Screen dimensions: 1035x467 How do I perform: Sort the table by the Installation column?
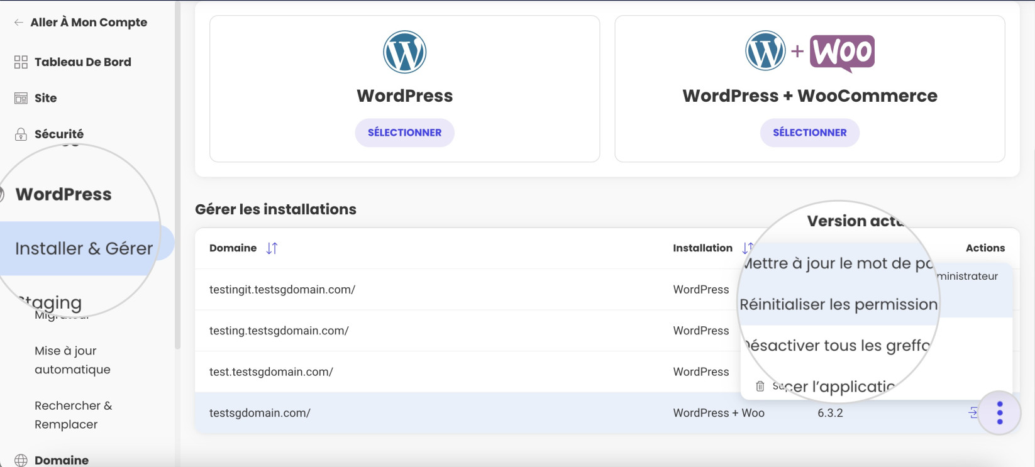click(747, 248)
